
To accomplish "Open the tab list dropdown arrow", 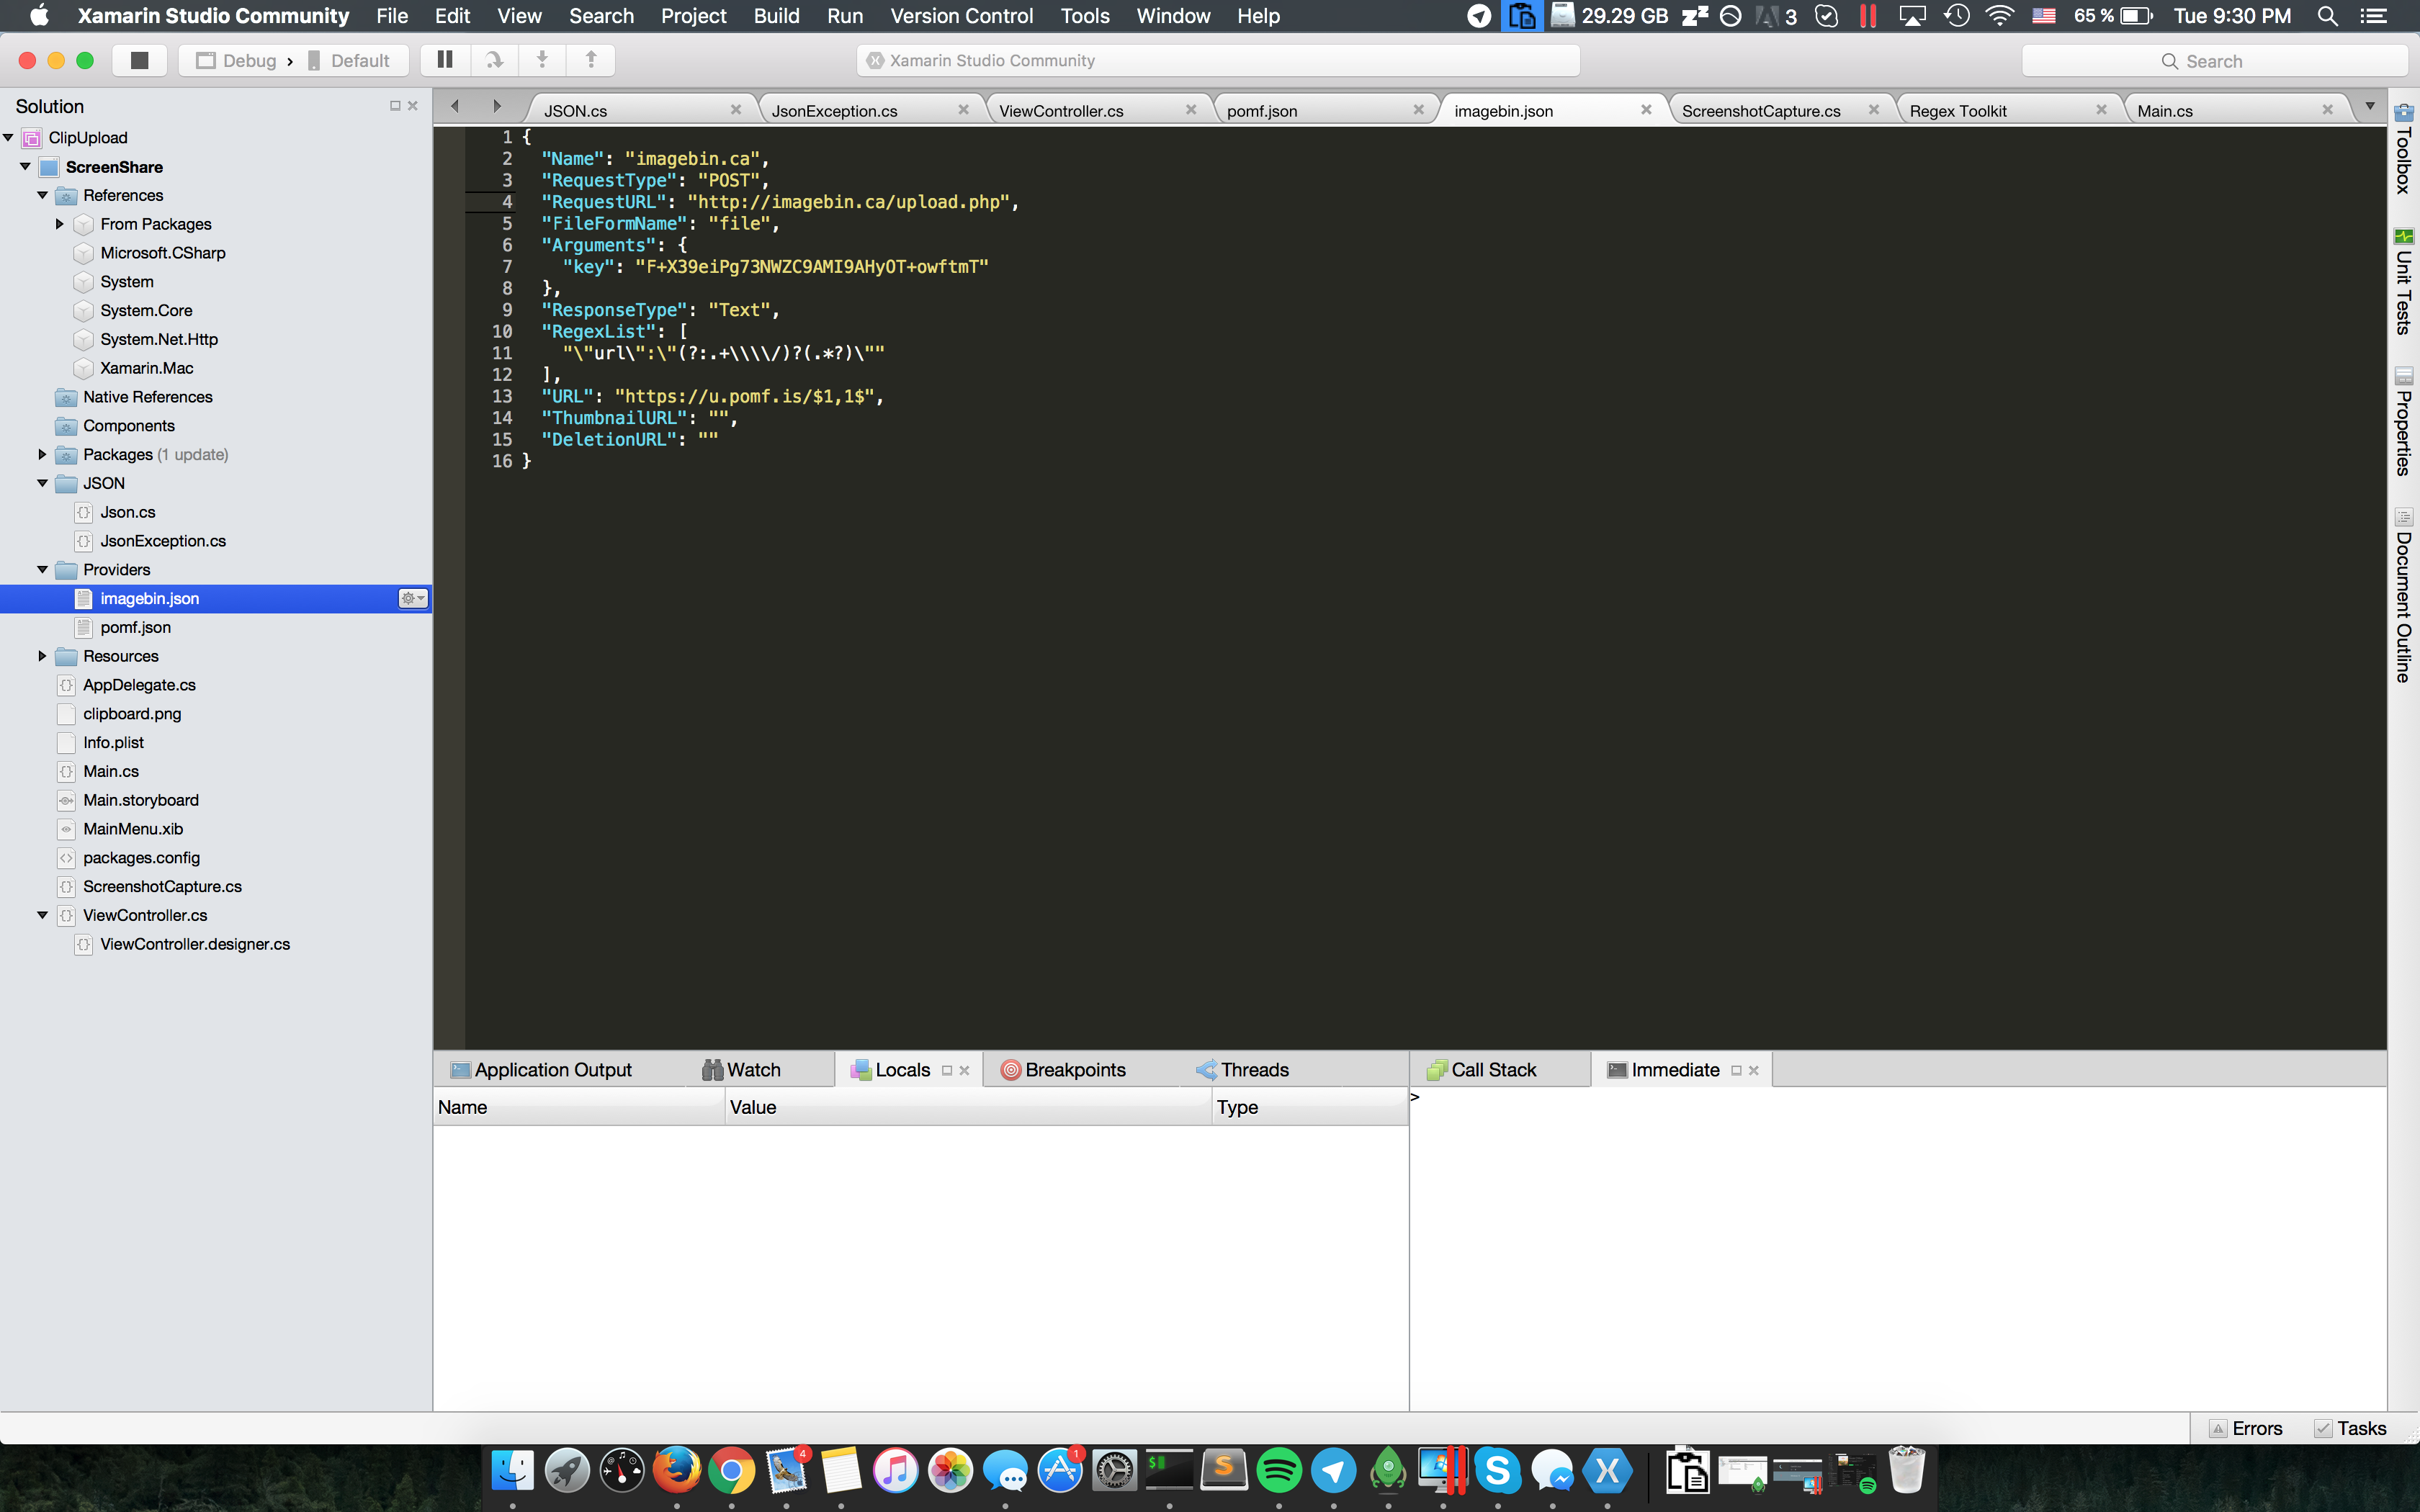I will [2369, 106].
